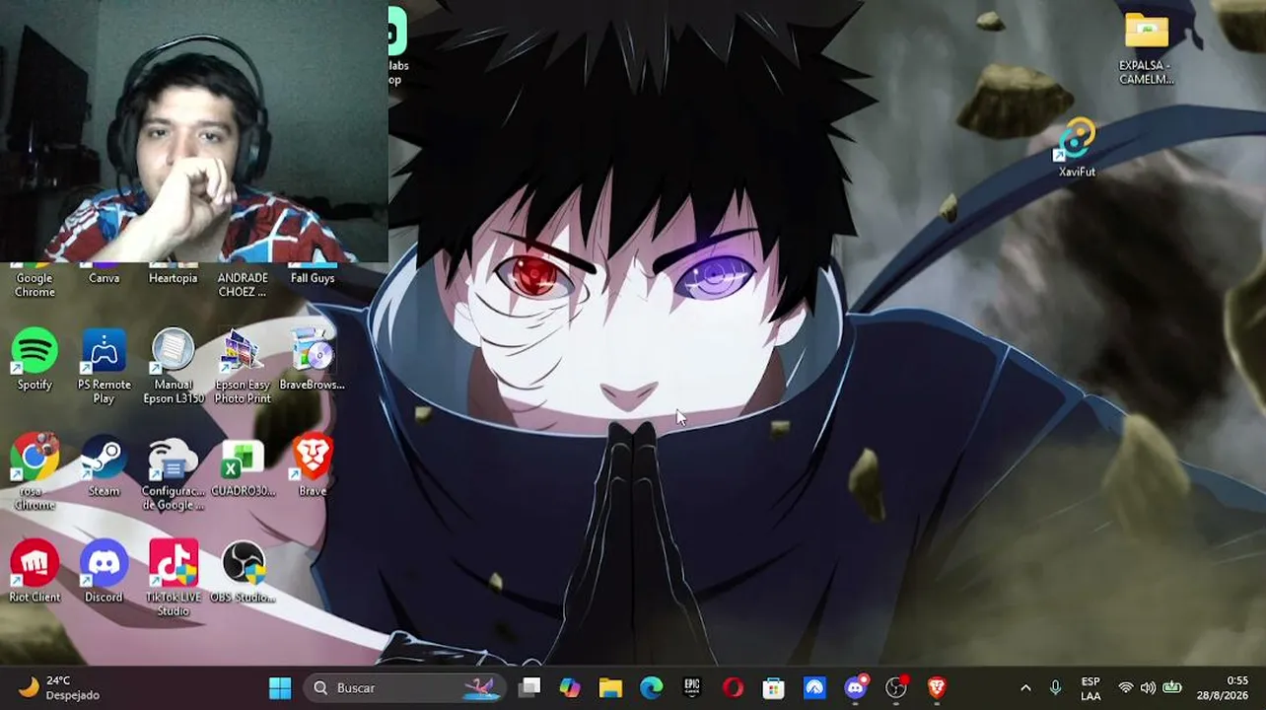The height and width of the screenshot is (710, 1266).
Task: Open the 24°C Despejado weather widget
Action: [59, 687]
